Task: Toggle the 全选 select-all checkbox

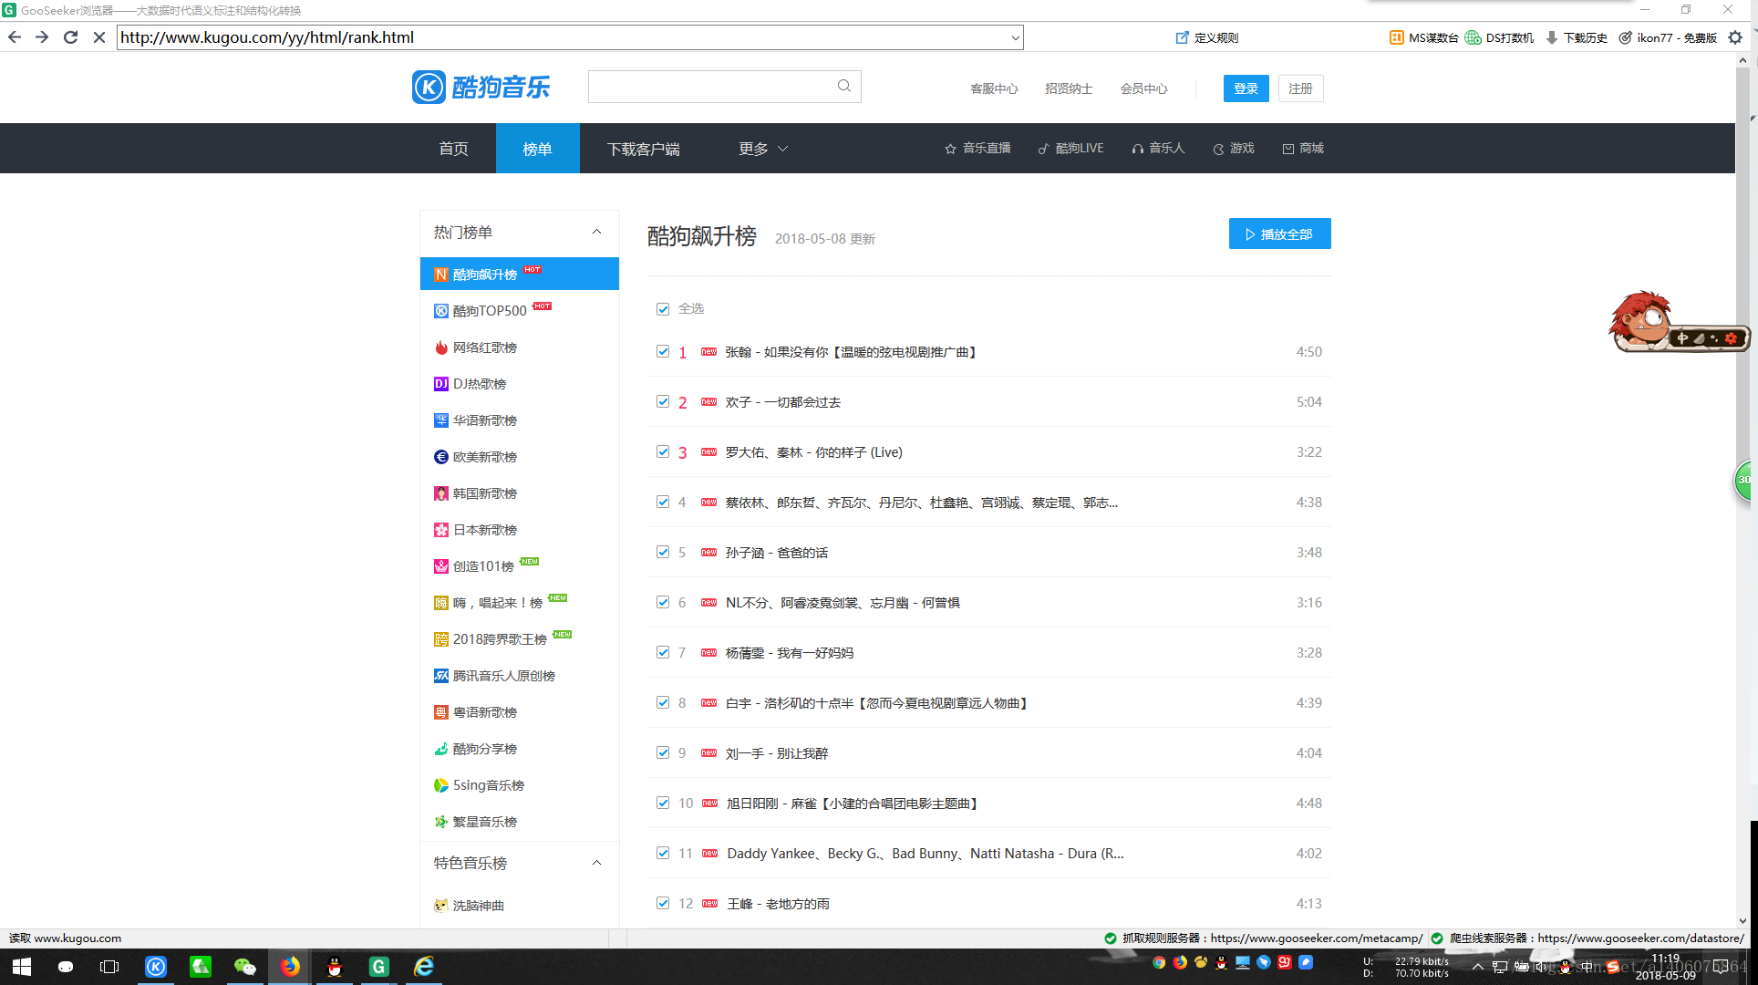Action: point(663,309)
